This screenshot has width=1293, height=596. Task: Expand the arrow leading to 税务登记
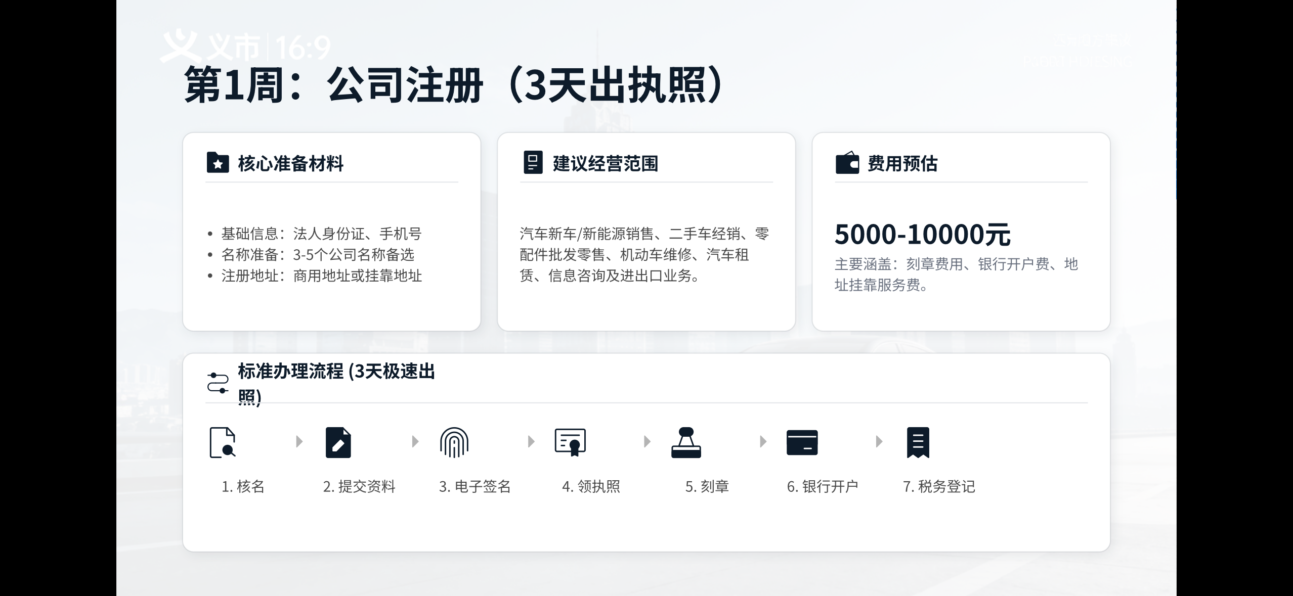[x=878, y=441]
